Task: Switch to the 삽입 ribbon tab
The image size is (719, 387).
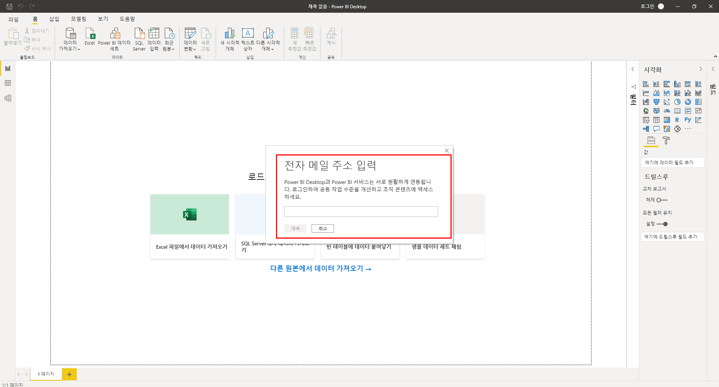Action: click(54, 19)
